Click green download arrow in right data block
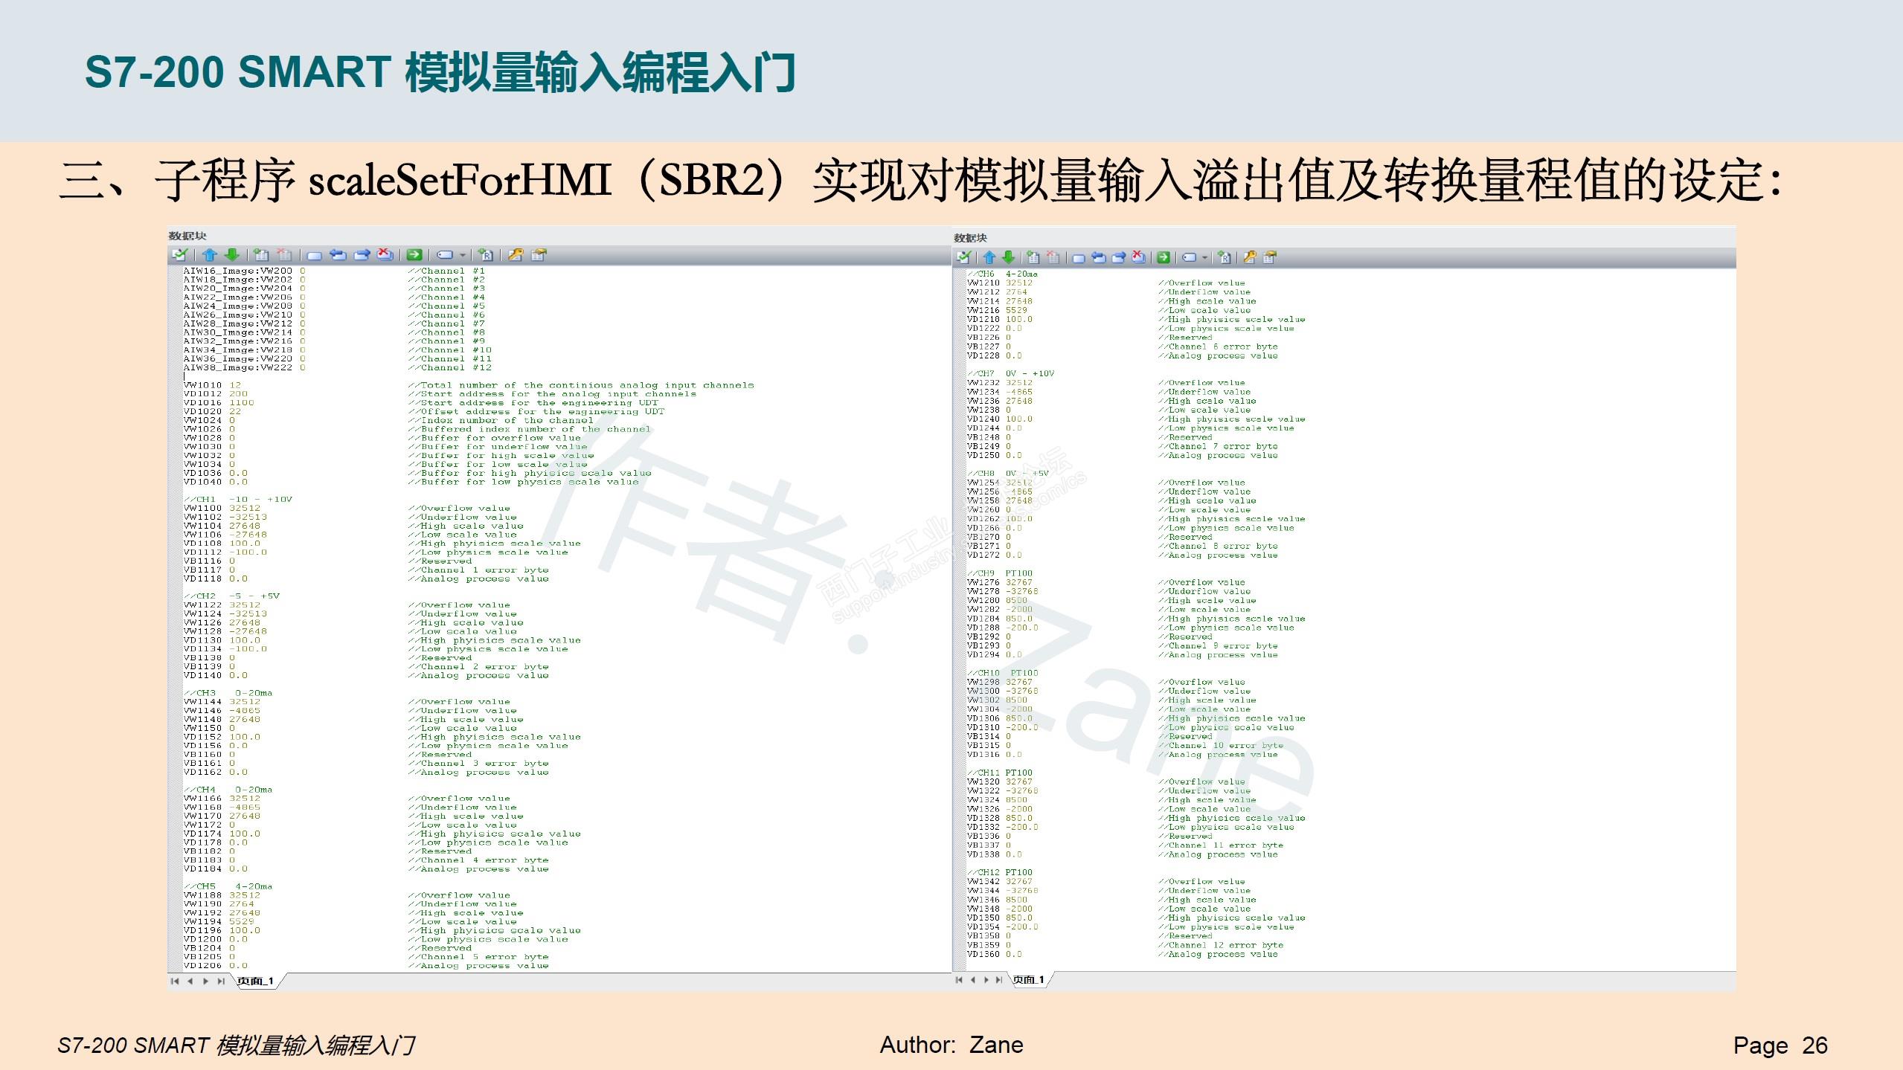Viewport: 1903px width, 1070px height. pyautogui.click(x=1008, y=258)
